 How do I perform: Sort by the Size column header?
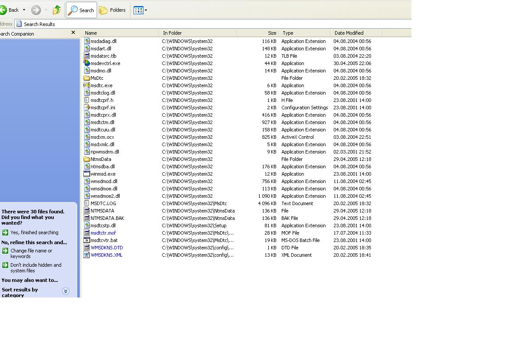point(257,33)
